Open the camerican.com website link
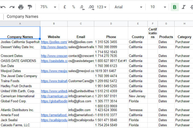193x128 pixels. (54, 96)
